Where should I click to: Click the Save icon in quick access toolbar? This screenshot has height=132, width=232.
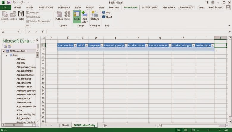(x=9, y=2)
